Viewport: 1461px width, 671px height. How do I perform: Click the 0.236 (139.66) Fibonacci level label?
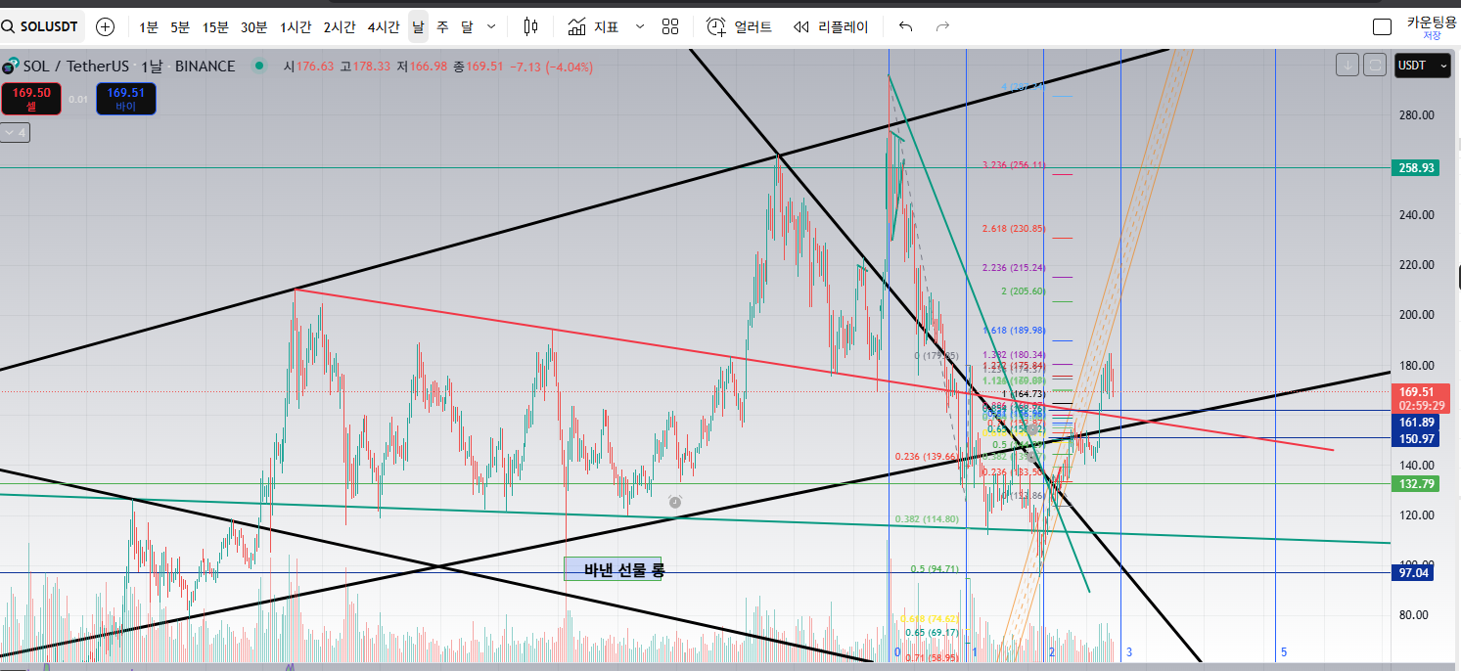click(x=926, y=457)
